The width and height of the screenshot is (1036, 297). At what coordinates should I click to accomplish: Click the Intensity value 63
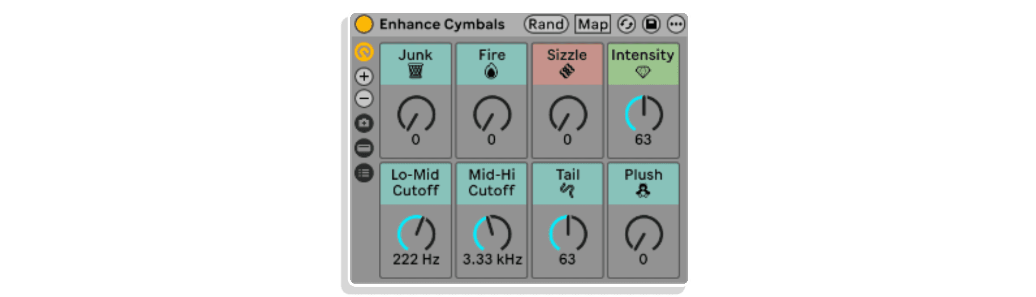(x=643, y=140)
